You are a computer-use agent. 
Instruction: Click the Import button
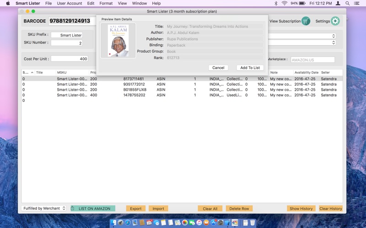[158, 208]
